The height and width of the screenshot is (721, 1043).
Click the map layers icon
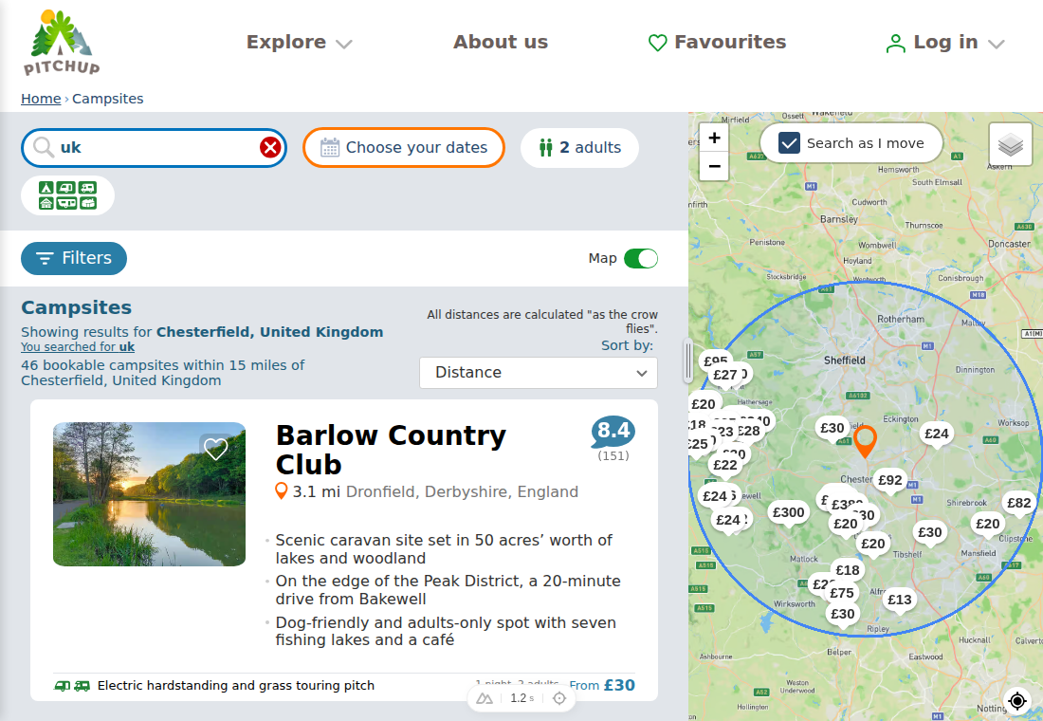click(x=1011, y=144)
